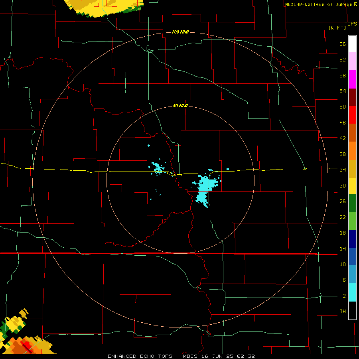Click the legend value "34"
Viewport: 359px width, 359px height.
point(343,170)
